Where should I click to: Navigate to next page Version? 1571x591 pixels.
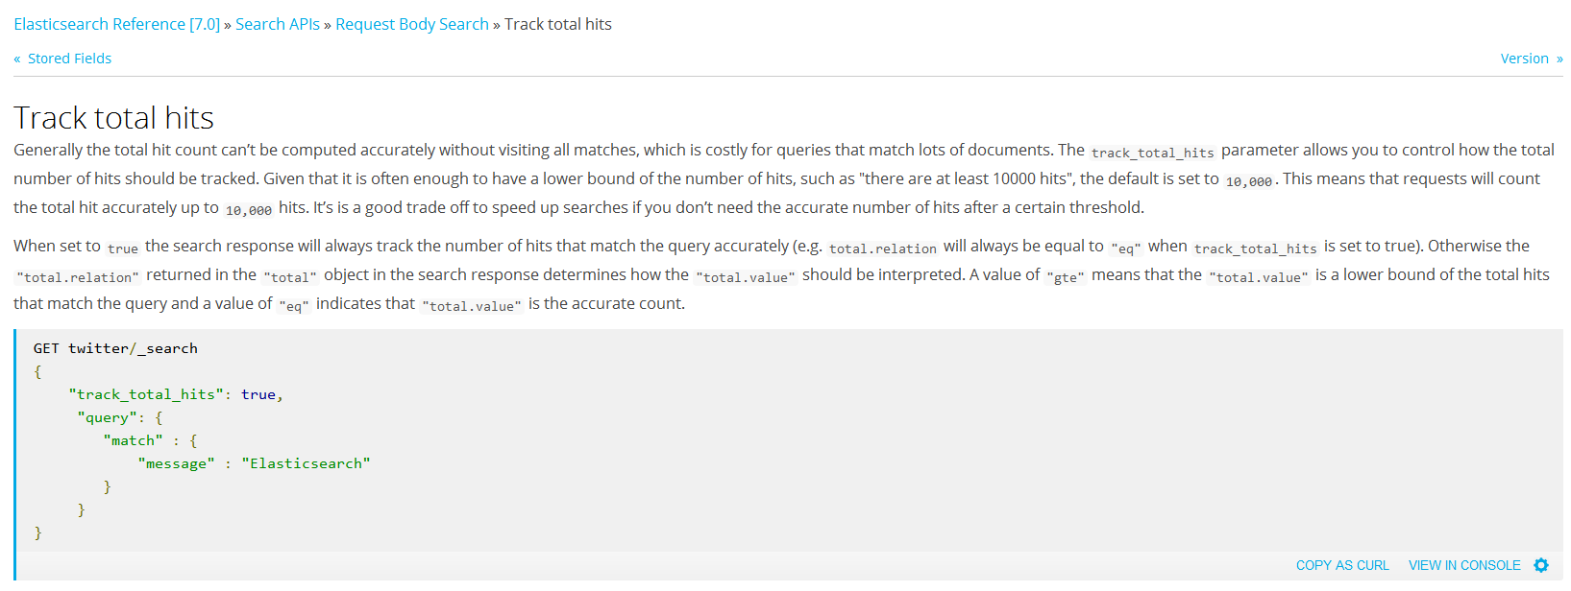pos(1525,59)
